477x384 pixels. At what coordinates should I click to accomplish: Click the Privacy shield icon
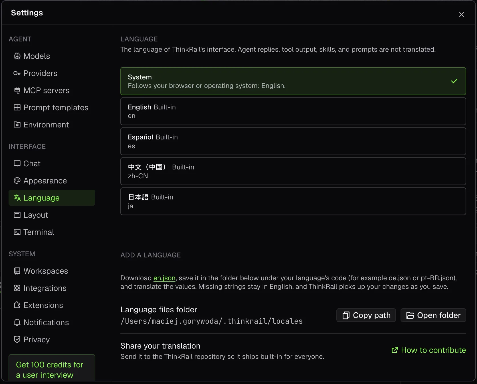(x=17, y=339)
